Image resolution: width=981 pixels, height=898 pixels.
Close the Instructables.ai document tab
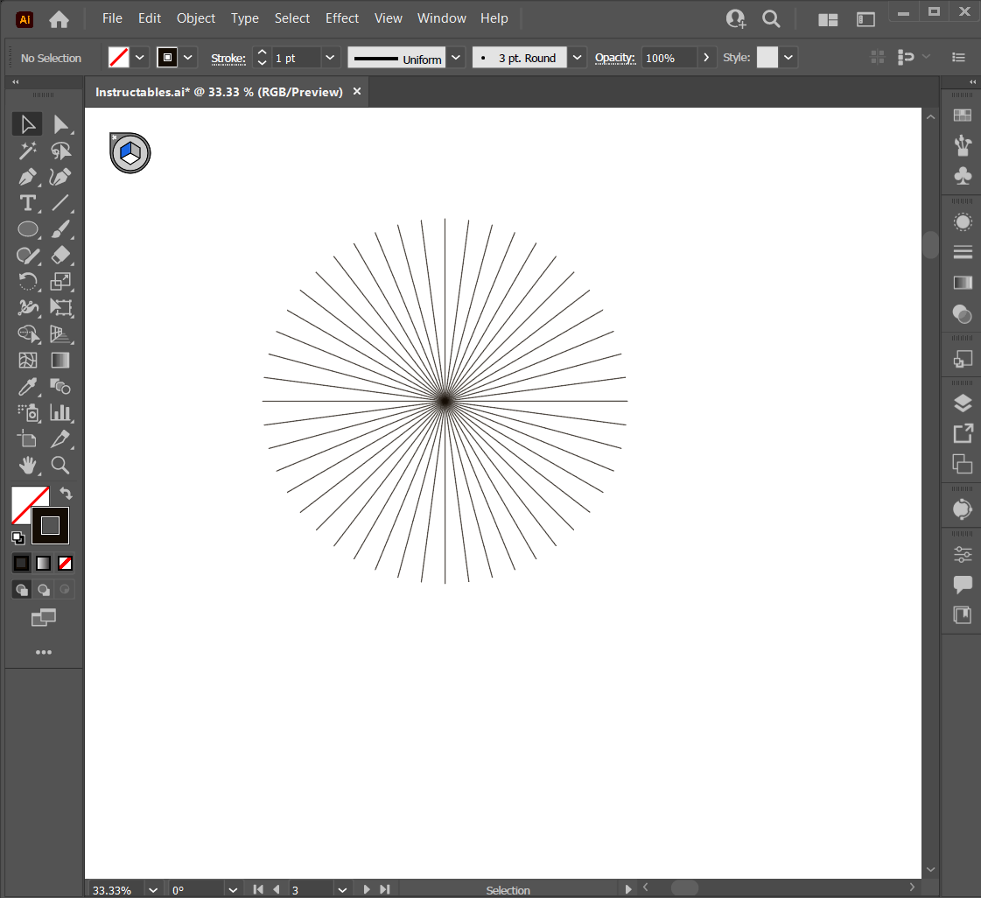356,92
